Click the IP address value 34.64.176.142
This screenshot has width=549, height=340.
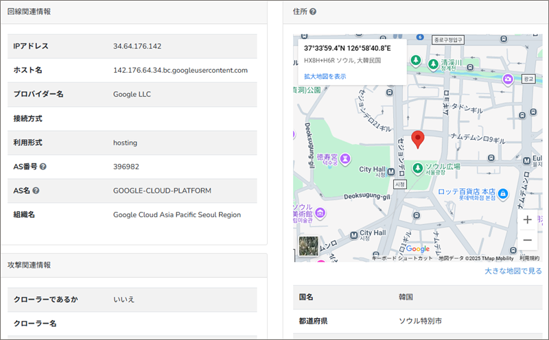pos(137,46)
